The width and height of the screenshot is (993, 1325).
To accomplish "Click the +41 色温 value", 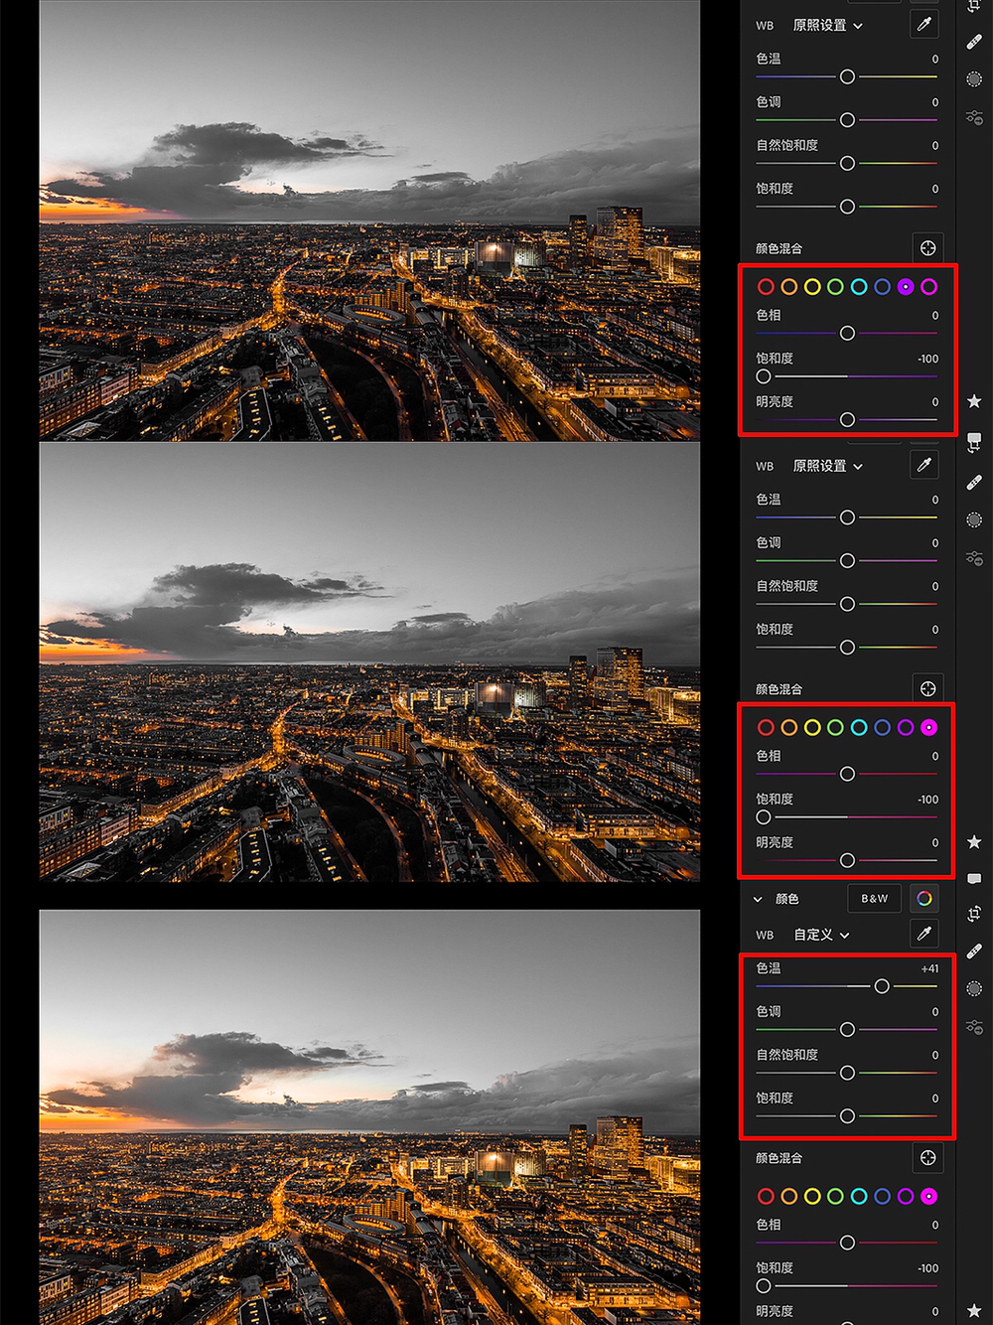I will point(929,968).
